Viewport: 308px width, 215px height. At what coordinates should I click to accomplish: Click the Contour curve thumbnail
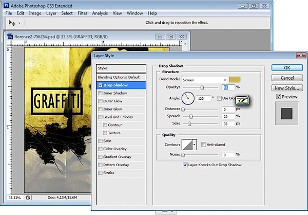pyautogui.click(x=187, y=145)
